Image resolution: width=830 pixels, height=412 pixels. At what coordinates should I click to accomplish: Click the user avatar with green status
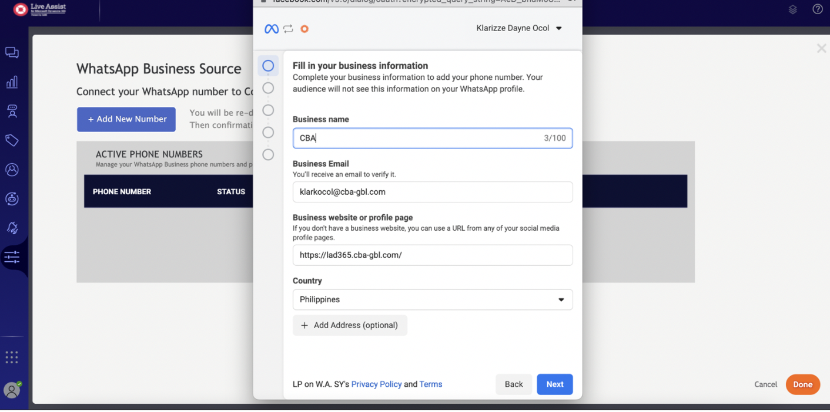[x=12, y=390]
